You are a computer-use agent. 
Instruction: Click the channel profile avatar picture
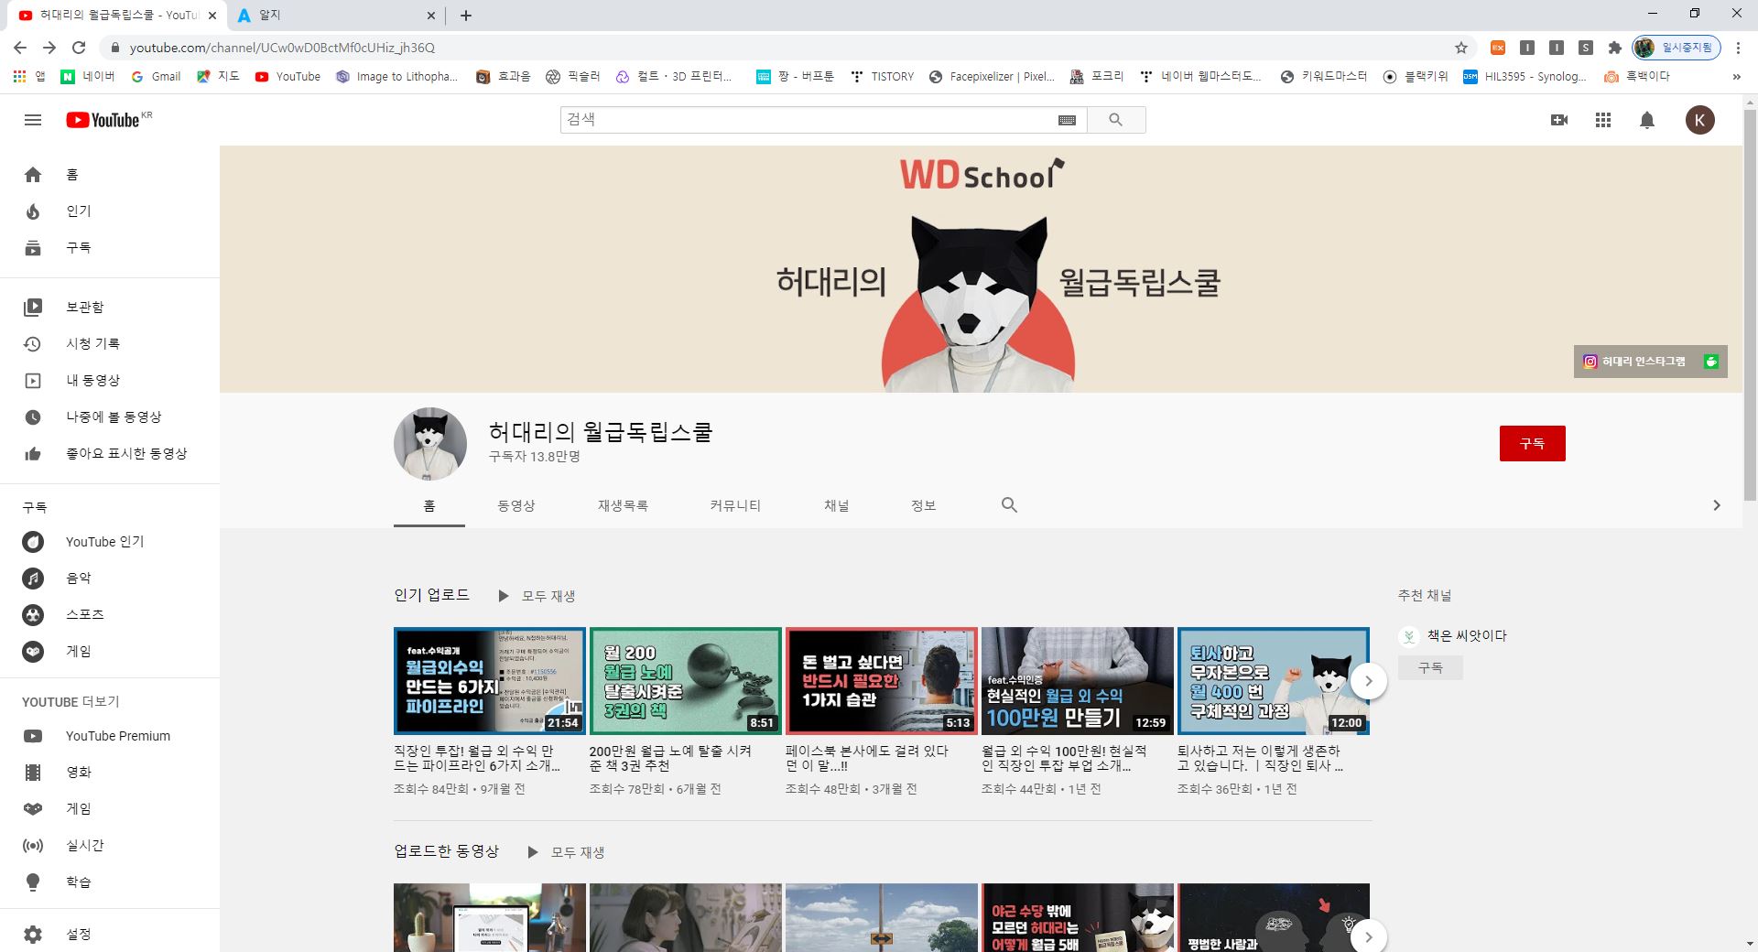[x=430, y=444]
